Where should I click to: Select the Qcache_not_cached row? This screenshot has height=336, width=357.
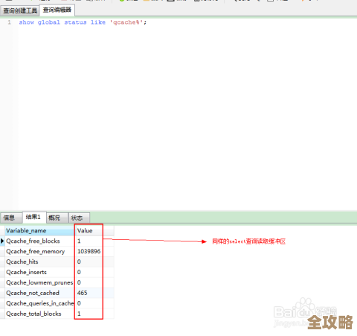click(57, 293)
